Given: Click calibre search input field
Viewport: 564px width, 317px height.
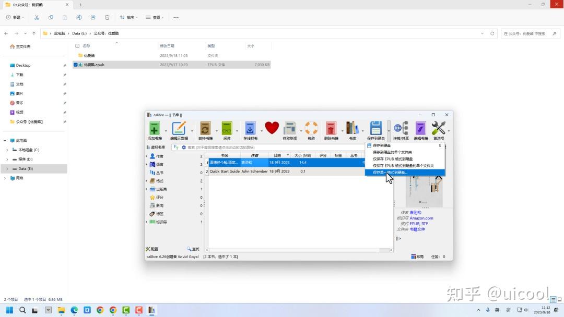Looking at the screenshot, I should tap(275, 147).
